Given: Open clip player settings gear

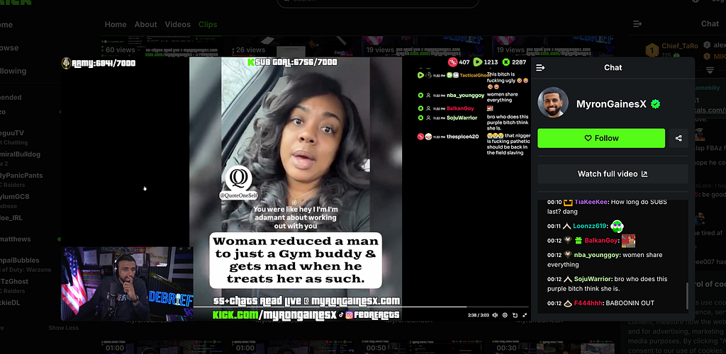Looking at the screenshot, I should tap(505, 315).
